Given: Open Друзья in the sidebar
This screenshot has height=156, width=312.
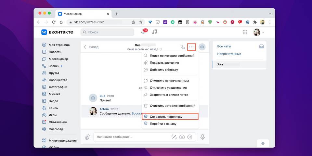Looking at the screenshot, I should [x=51, y=73].
